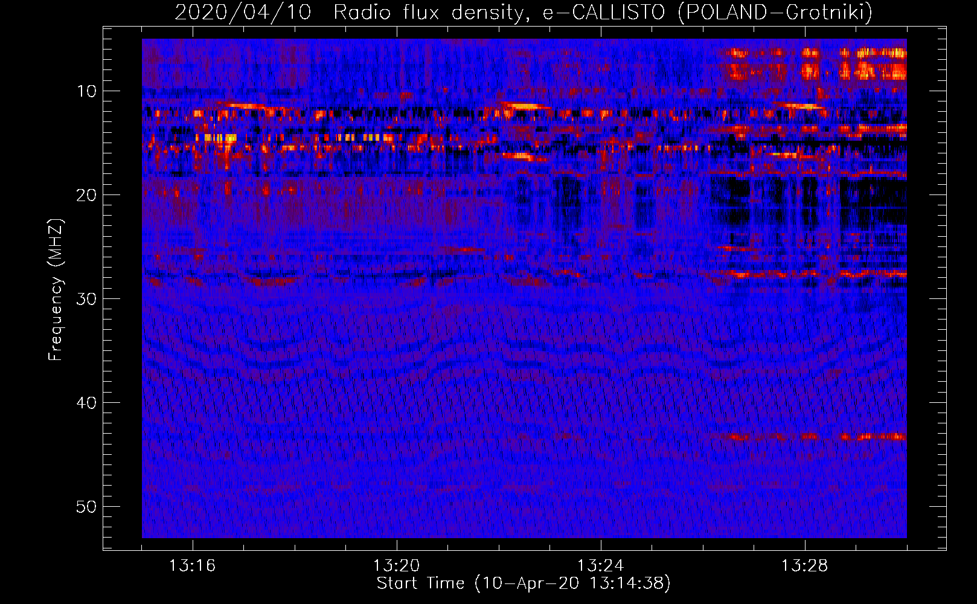Select the 13:20 time tick label

pos(396,566)
